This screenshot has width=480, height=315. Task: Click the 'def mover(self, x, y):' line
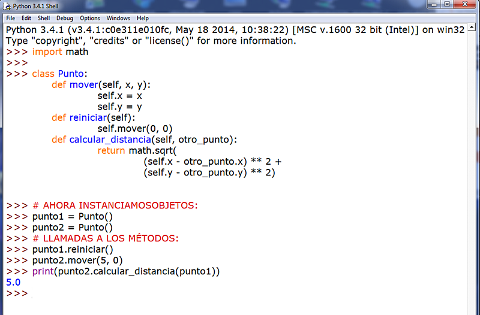pyautogui.click(x=101, y=85)
